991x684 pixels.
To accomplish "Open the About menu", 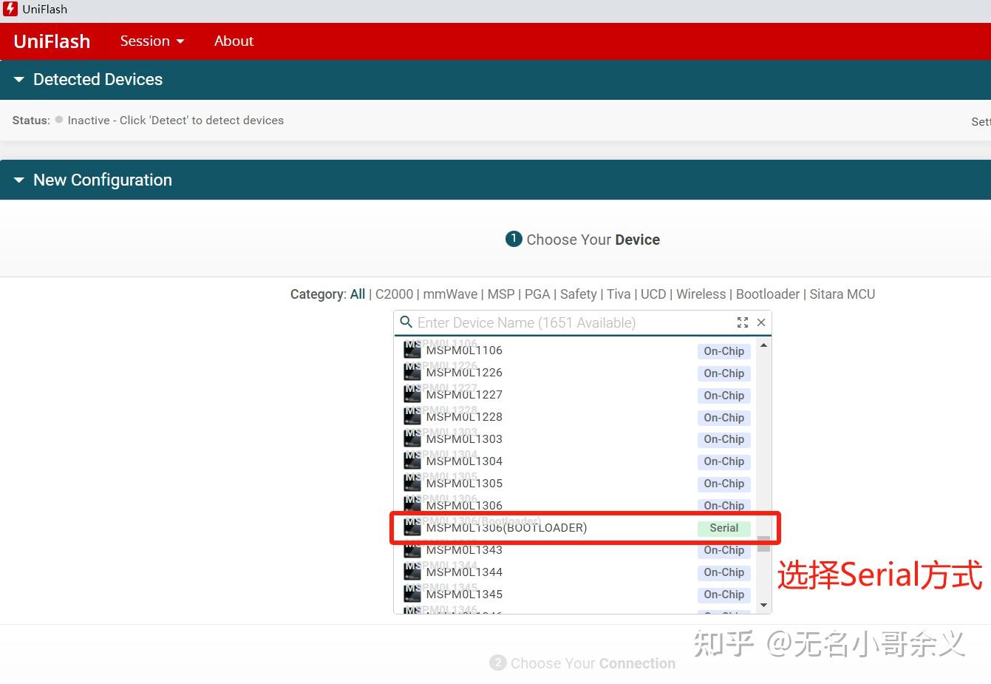I will pyautogui.click(x=234, y=41).
